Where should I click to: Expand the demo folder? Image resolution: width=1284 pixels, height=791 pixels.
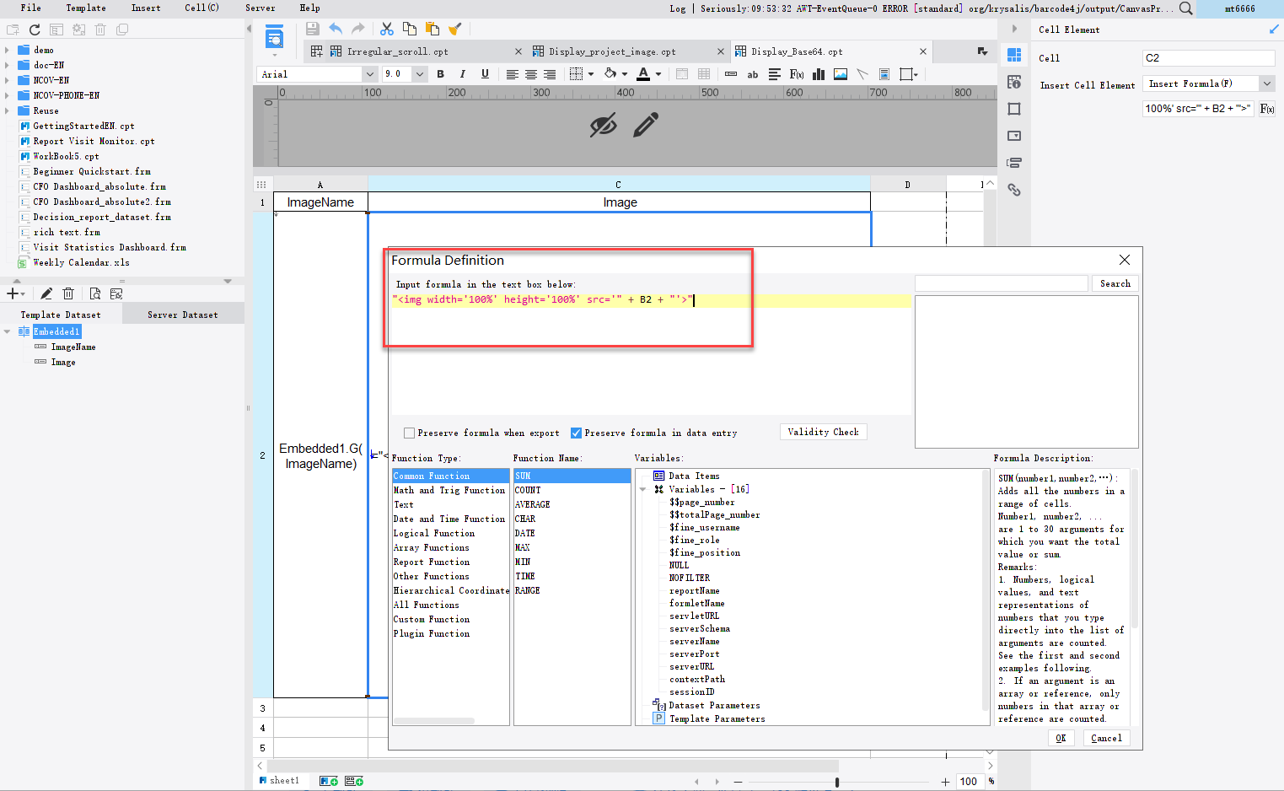(x=8, y=50)
